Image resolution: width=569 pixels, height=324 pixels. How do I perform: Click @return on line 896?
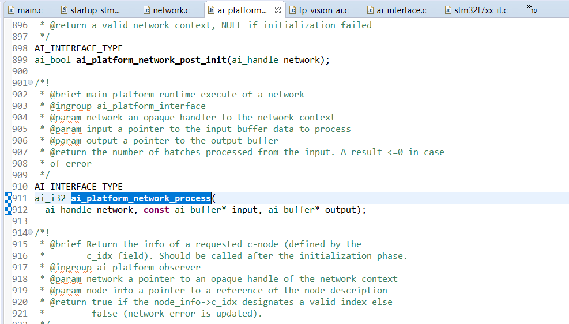click(x=68, y=25)
